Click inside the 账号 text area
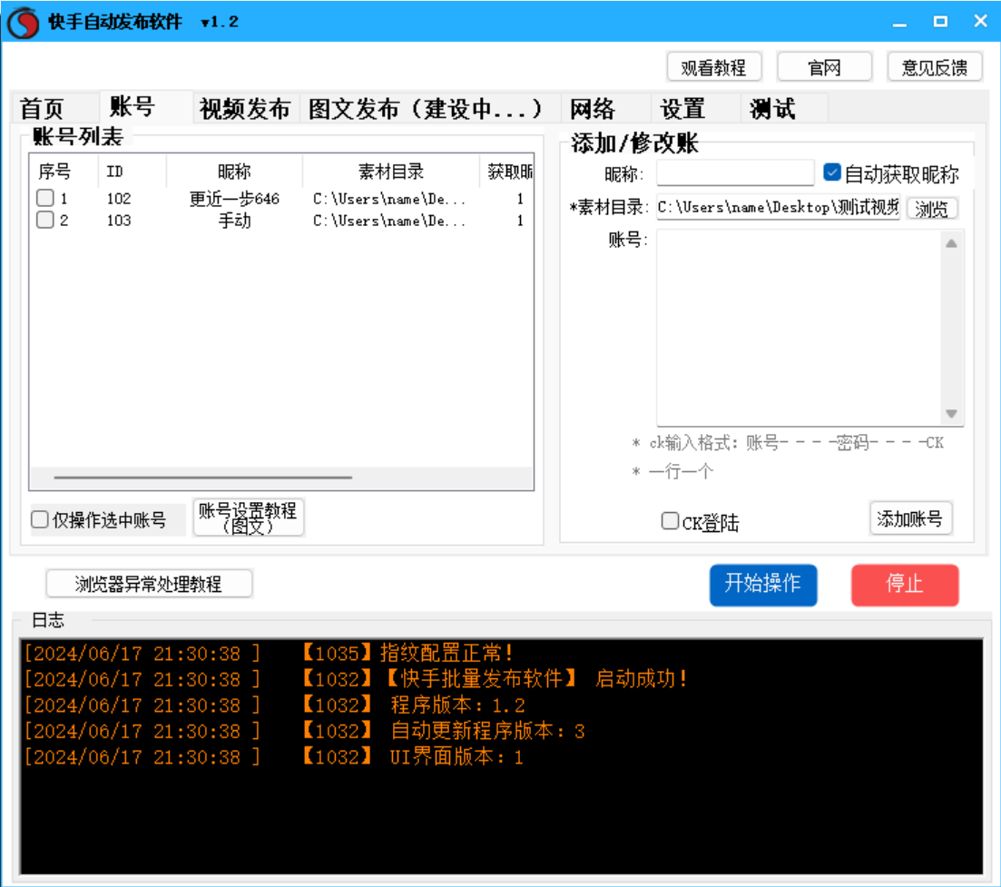This screenshot has height=887, width=1001. tap(799, 328)
